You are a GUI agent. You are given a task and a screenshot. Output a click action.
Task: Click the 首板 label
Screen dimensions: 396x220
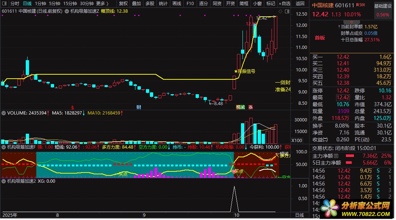point(320,38)
